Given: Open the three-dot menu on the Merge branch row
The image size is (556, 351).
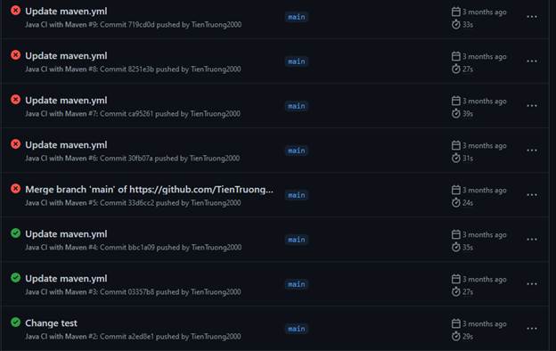Looking at the screenshot, I should click(532, 195).
